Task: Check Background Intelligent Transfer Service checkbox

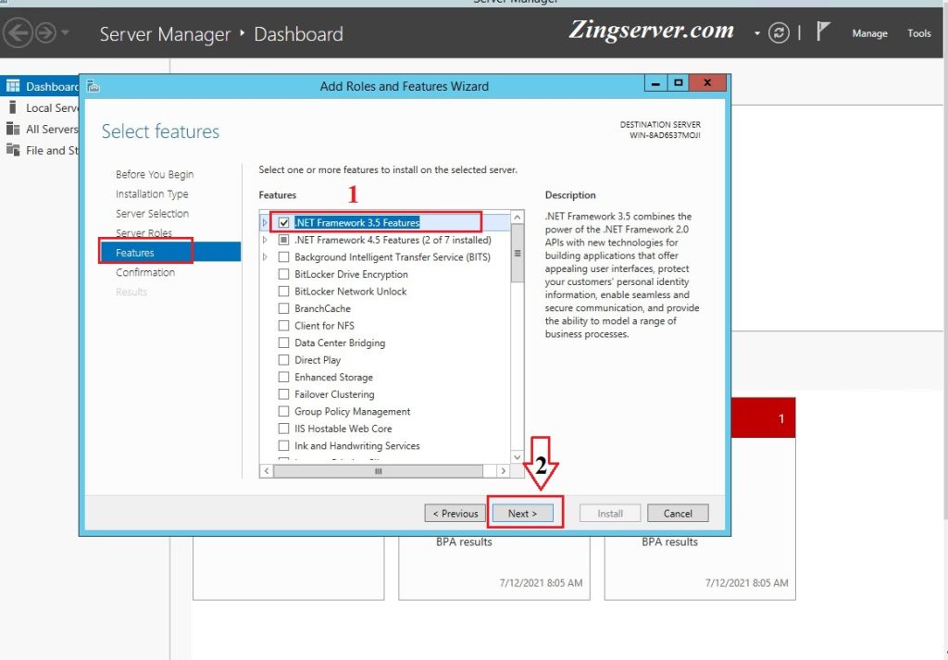Action: pos(283,256)
